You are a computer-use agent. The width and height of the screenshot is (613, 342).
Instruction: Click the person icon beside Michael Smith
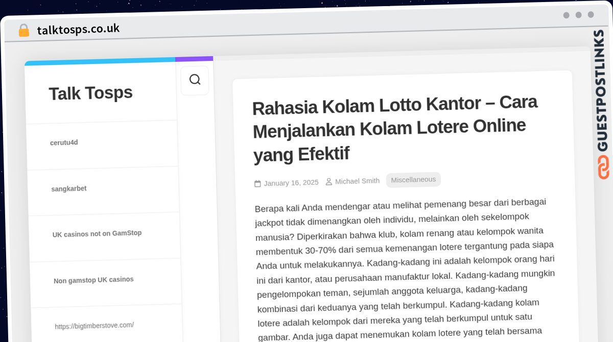tap(328, 182)
